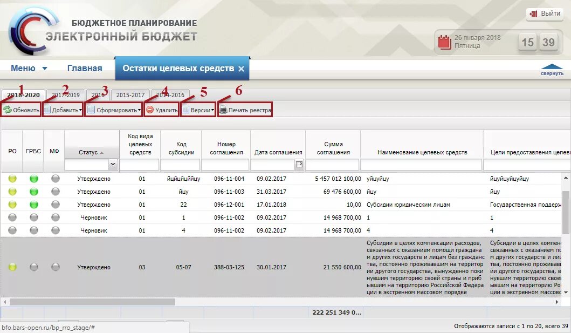
Task: Click the Обновить button label
Action: pyautogui.click(x=26, y=110)
